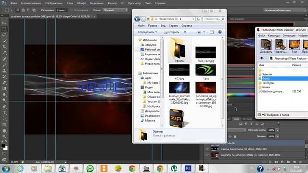Toggle layer filtering switch on/off

278,124
